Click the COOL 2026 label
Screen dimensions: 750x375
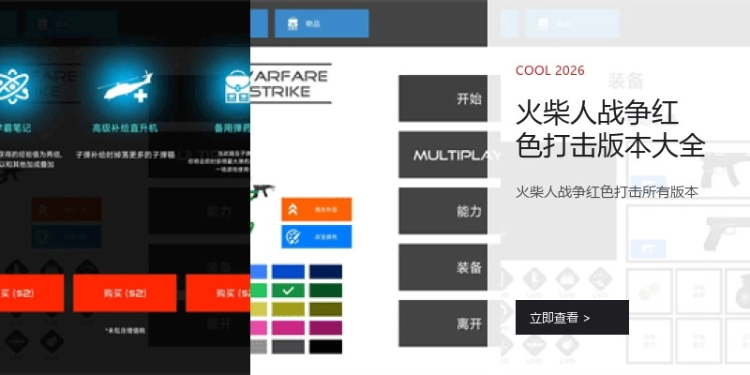[550, 71]
